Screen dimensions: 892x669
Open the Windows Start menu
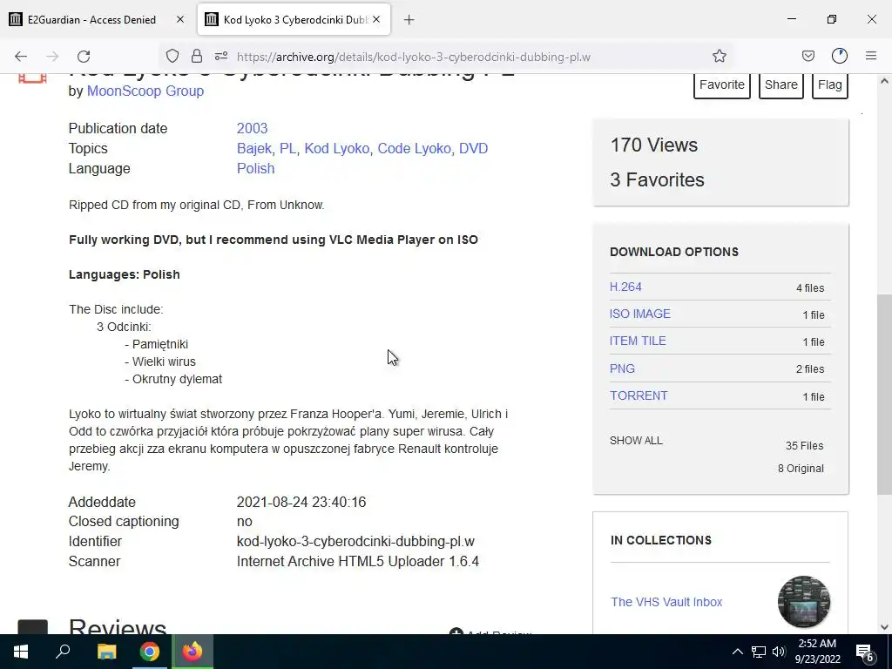(21, 652)
